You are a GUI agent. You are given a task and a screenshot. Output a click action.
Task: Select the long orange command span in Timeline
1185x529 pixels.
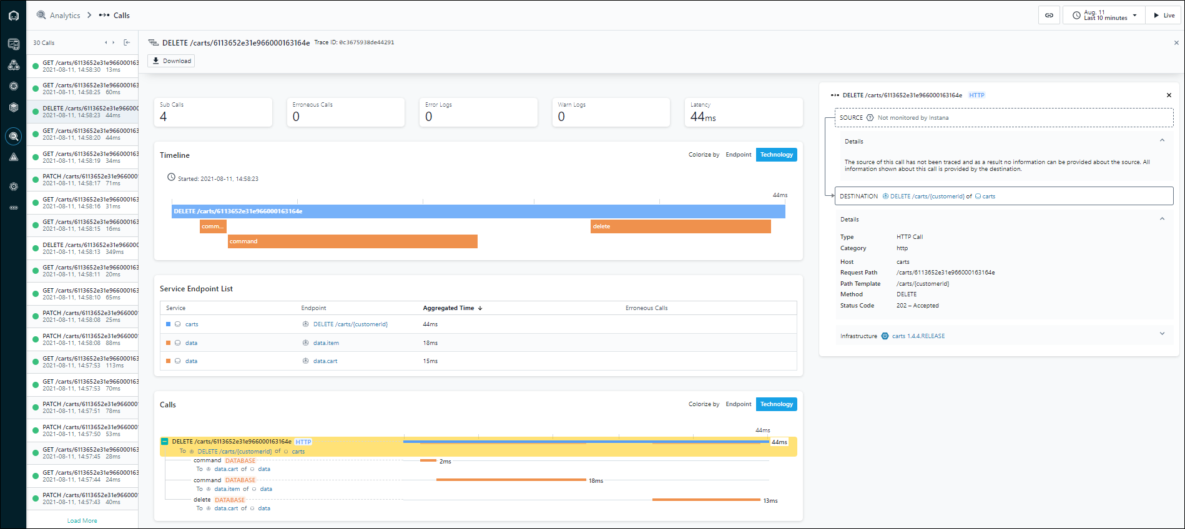[x=353, y=241]
